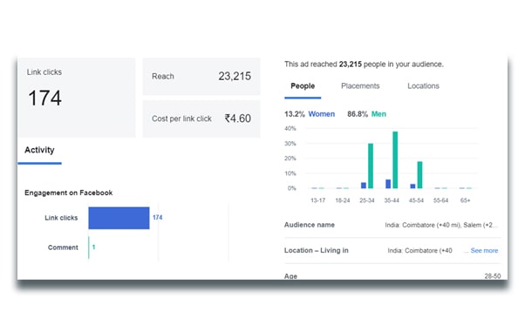Click the Men legend label
The width and height of the screenshot is (525, 332).
click(x=378, y=114)
